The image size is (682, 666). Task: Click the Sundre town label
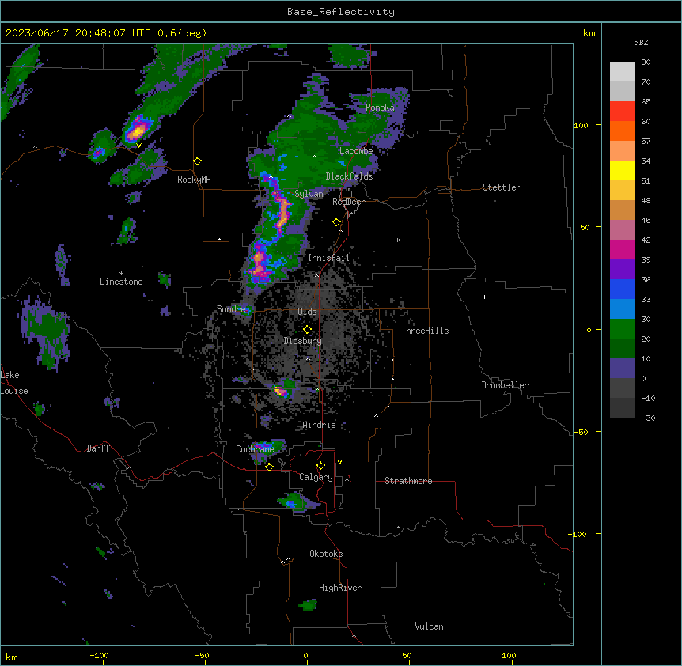pyautogui.click(x=231, y=309)
